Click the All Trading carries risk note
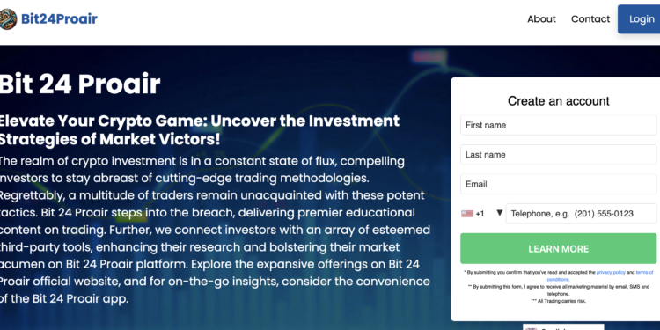The width and height of the screenshot is (660, 330). 558,301
